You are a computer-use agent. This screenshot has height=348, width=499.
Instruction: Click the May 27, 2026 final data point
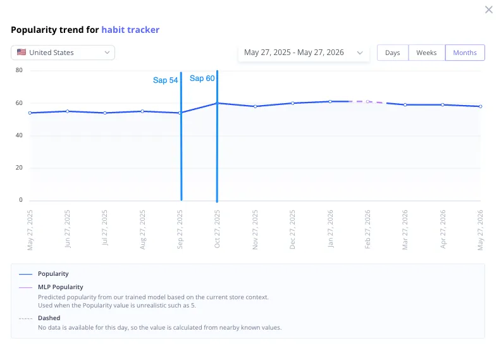[x=480, y=106]
